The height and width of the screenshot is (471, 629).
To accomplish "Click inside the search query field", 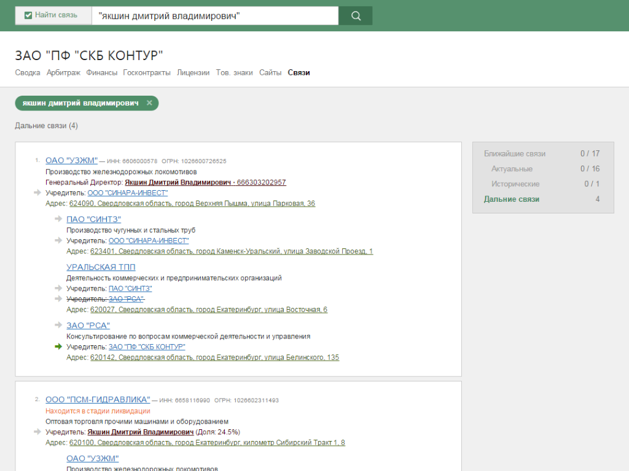I will point(215,16).
